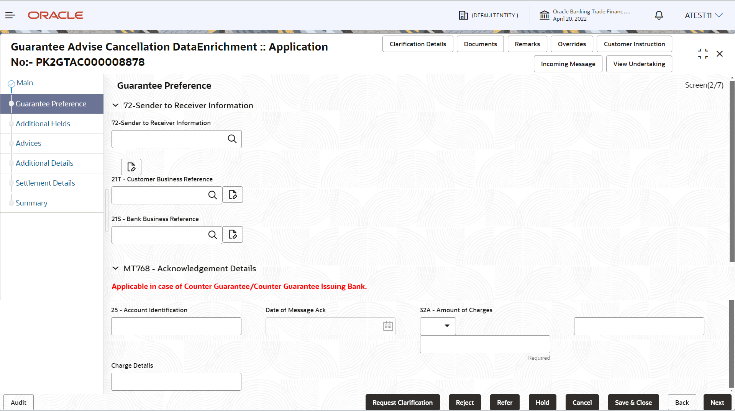Collapse the application window with the shrink icon
Image resolution: width=735 pixels, height=411 pixels.
point(703,54)
